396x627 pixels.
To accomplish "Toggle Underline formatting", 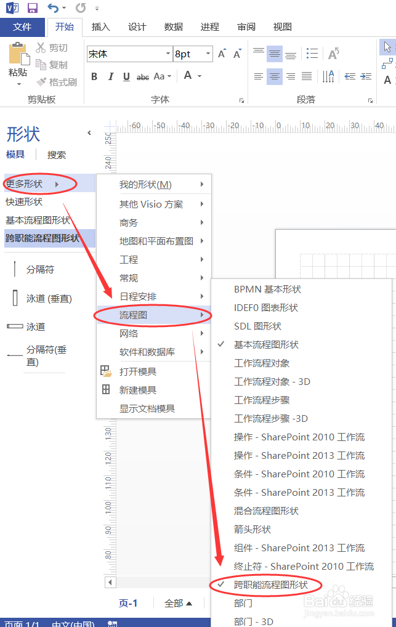I will click(126, 76).
